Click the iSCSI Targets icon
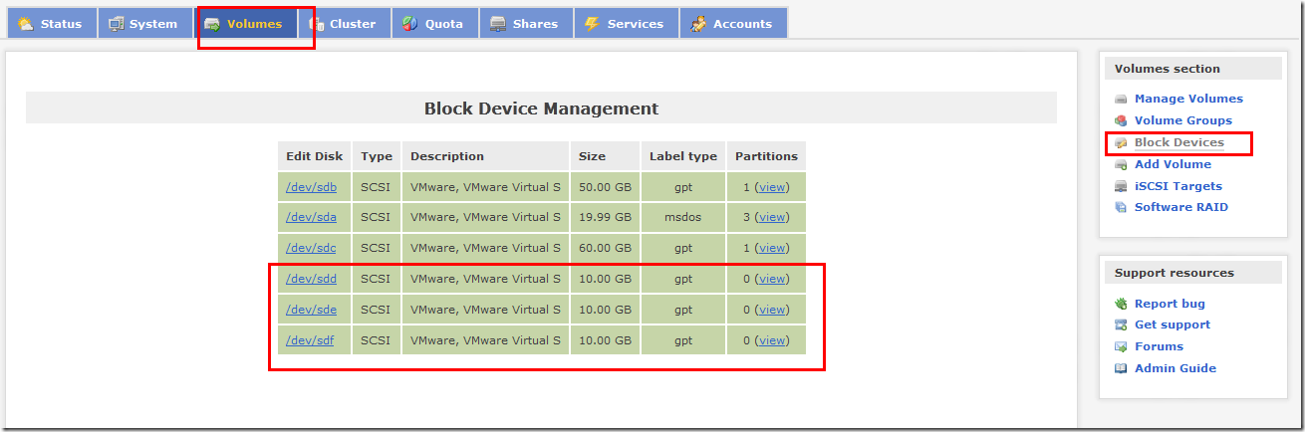 (1121, 186)
